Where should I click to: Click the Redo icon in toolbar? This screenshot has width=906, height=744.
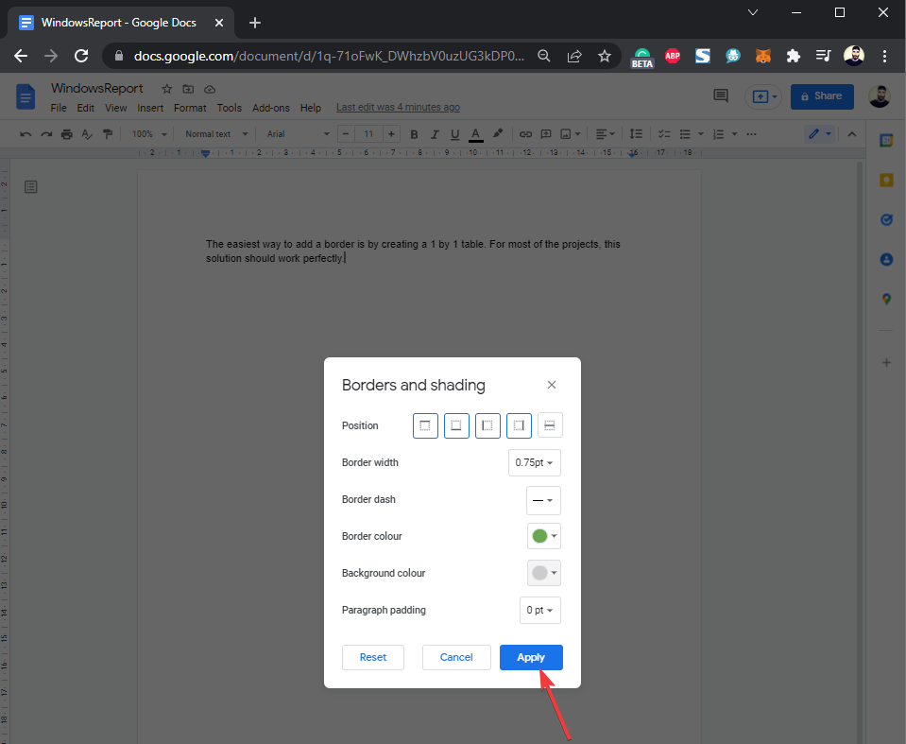click(x=46, y=134)
